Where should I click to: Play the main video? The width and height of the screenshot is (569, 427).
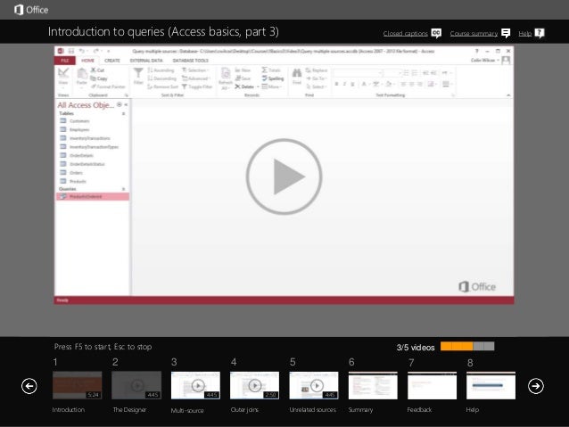(284, 177)
